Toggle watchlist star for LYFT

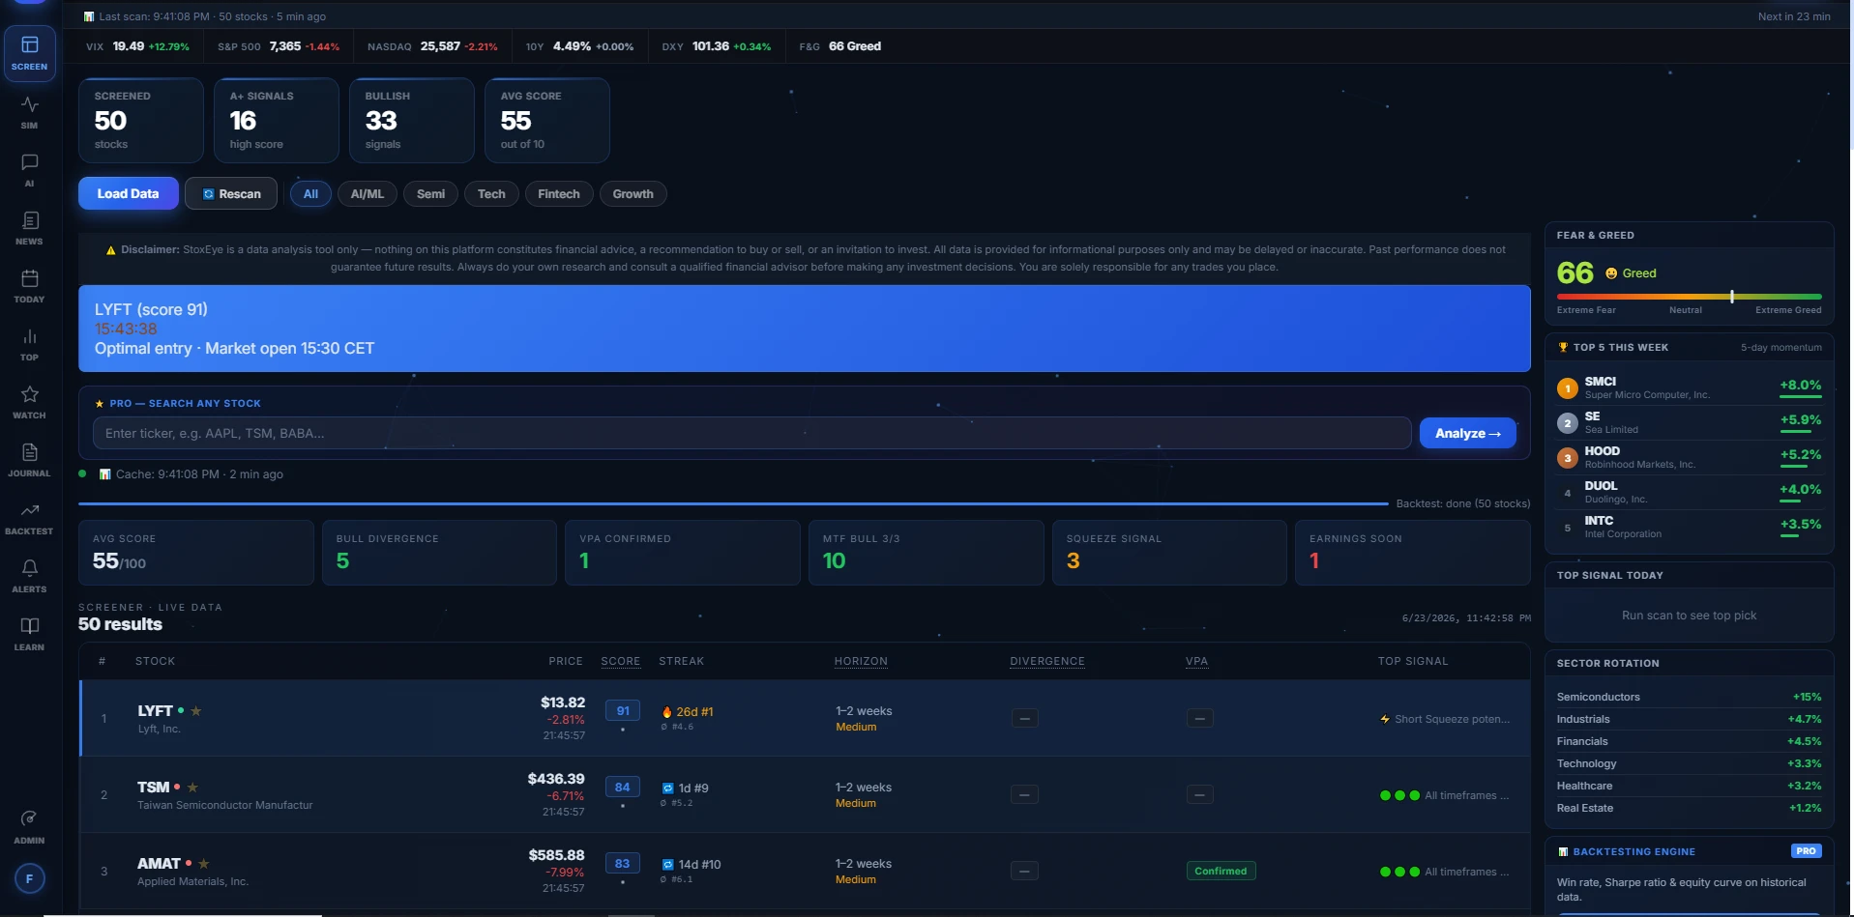point(196,710)
